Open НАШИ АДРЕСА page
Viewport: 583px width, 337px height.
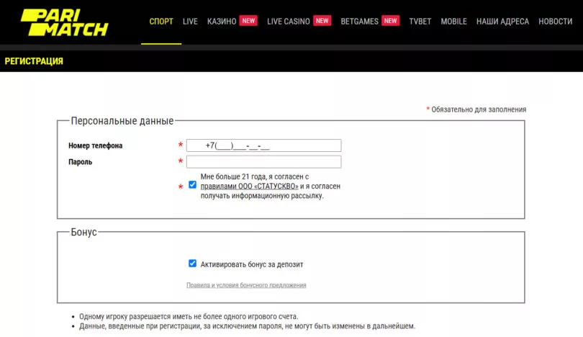502,22
